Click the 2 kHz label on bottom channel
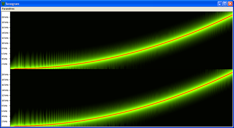Screen dimensions: 234x128 point(4,121)
